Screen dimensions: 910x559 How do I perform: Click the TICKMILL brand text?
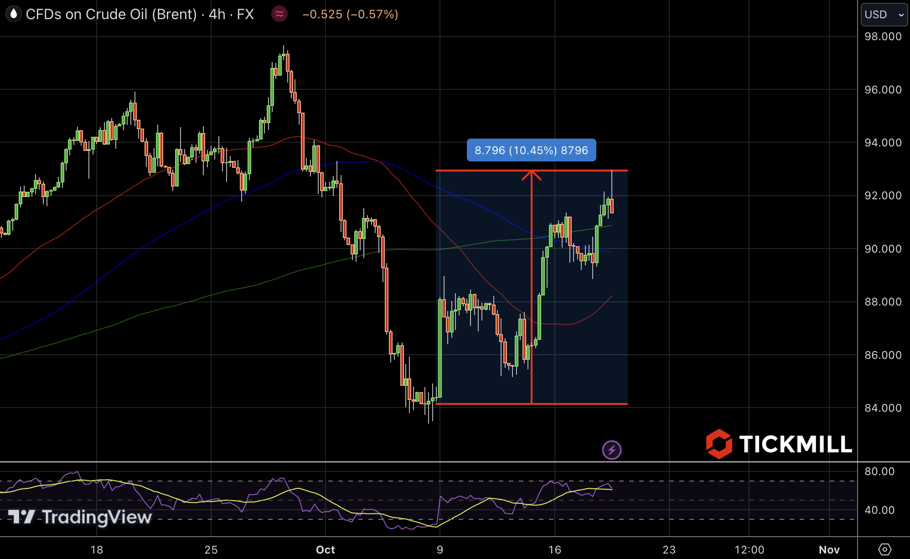click(795, 444)
